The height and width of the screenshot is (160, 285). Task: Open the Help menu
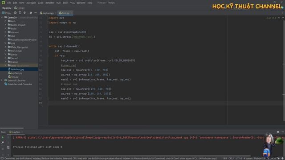tap(90, 3)
